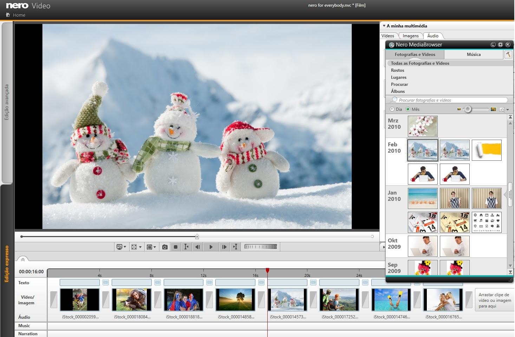
Task: Click the drop zone Arrastar clipe de vídeo
Action: [494, 300]
